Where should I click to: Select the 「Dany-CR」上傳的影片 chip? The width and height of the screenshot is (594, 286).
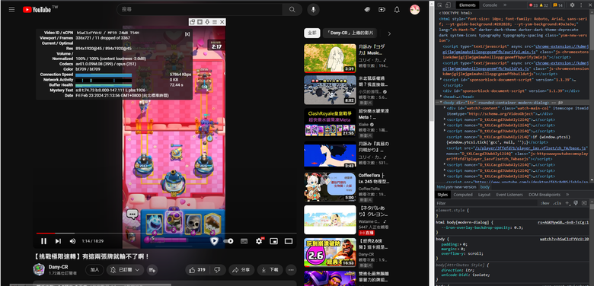[x=350, y=33]
